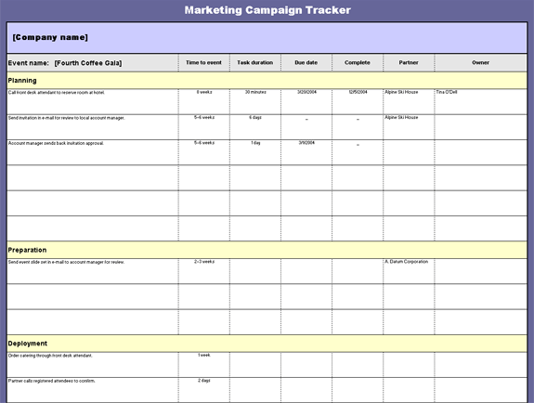The width and height of the screenshot is (534, 403).
Task: Select the Send invitation in e-mail task cell
Action: tap(93, 127)
